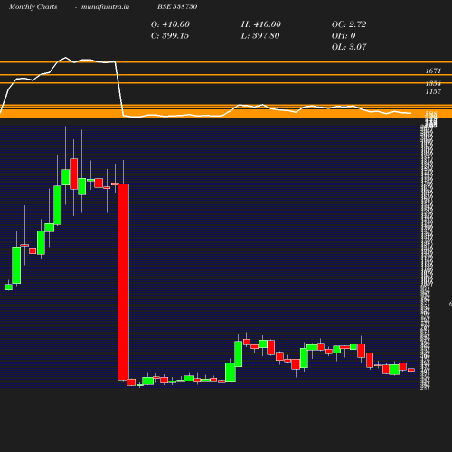
Task: Click the munafasutra.in site label
Action: [x=105, y=6]
